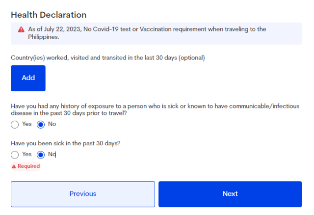The width and height of the screenshot is (314, 215).
Task: Proceed with the Next button
Action: pyautogui.click(x=230, y=194)
